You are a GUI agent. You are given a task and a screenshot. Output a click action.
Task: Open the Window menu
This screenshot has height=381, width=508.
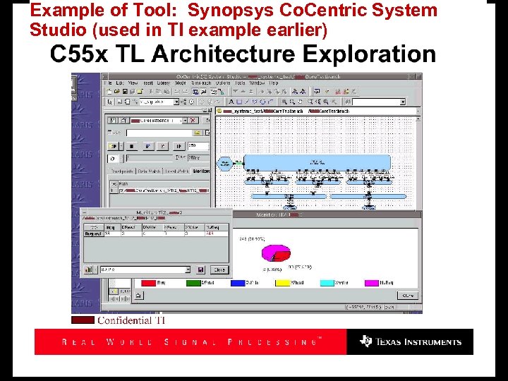[x=257, y=83]
